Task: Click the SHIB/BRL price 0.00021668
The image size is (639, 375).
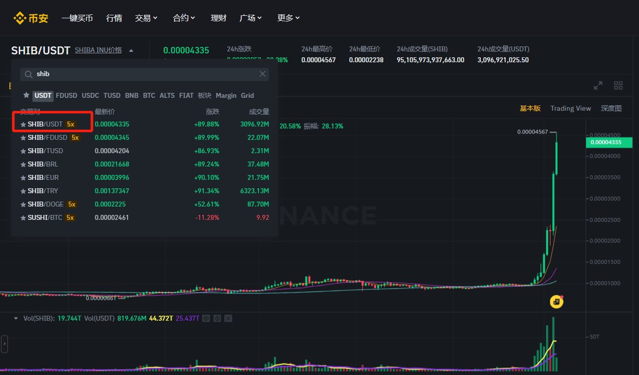Action: click(x=112, y=165)
